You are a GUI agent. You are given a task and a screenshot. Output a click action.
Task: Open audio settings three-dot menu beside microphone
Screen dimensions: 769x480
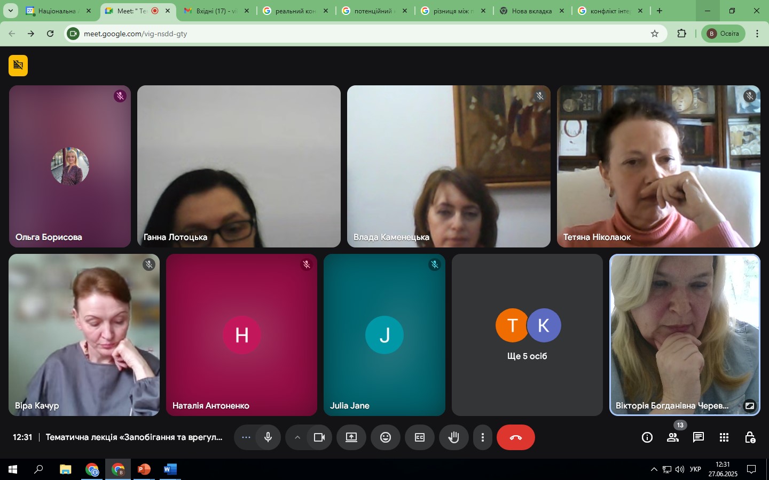click(246, 437)
